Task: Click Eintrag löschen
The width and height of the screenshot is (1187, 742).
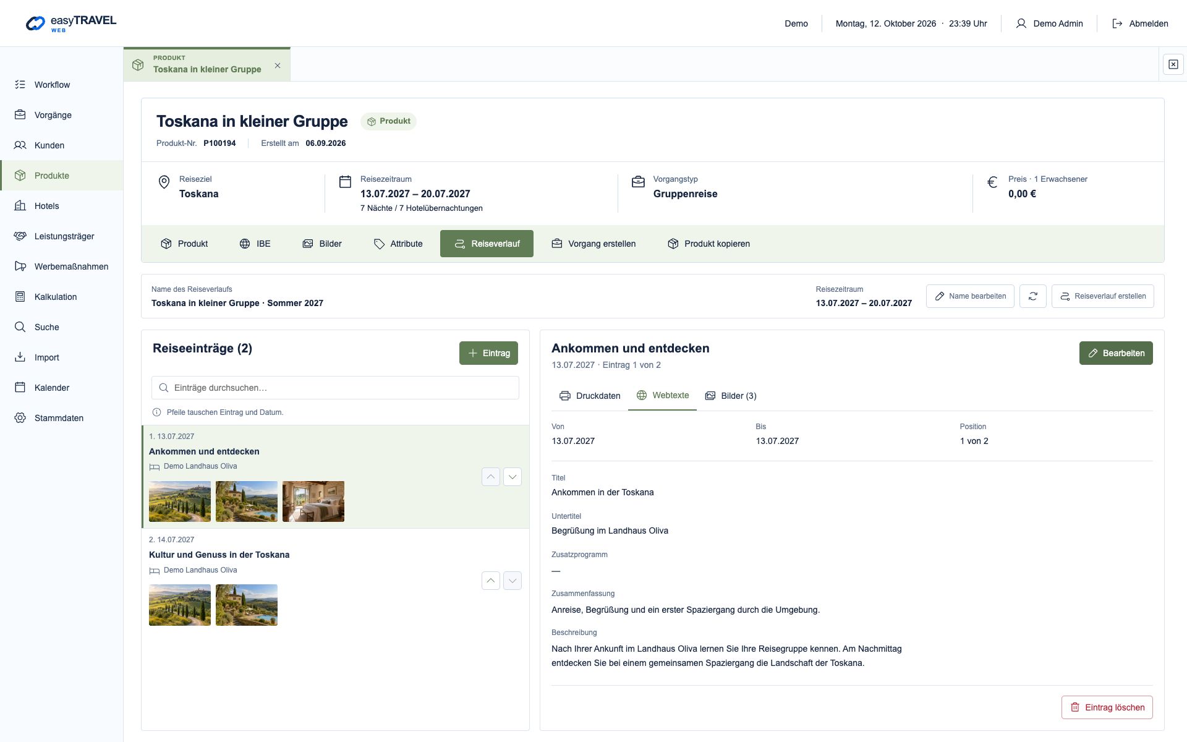Action: click(x=1107, y=707)
